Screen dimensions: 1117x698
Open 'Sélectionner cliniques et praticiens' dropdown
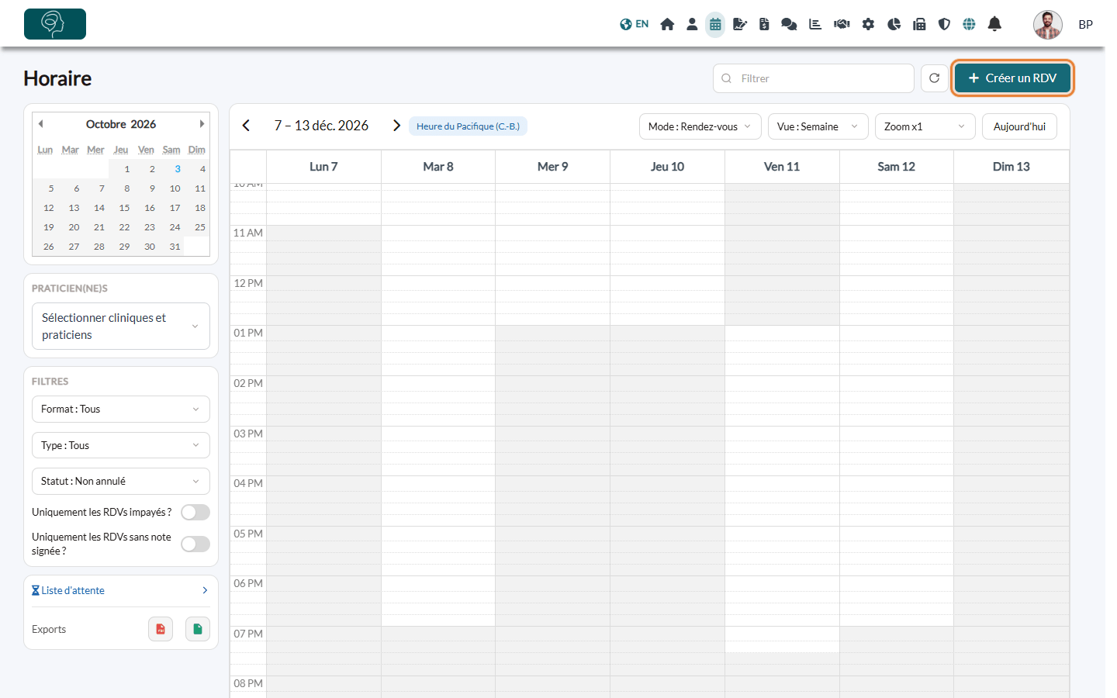(121, 327)
